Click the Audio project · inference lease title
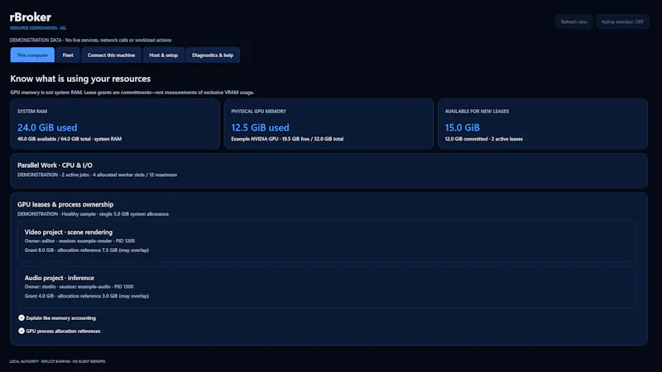 (59, 278)
